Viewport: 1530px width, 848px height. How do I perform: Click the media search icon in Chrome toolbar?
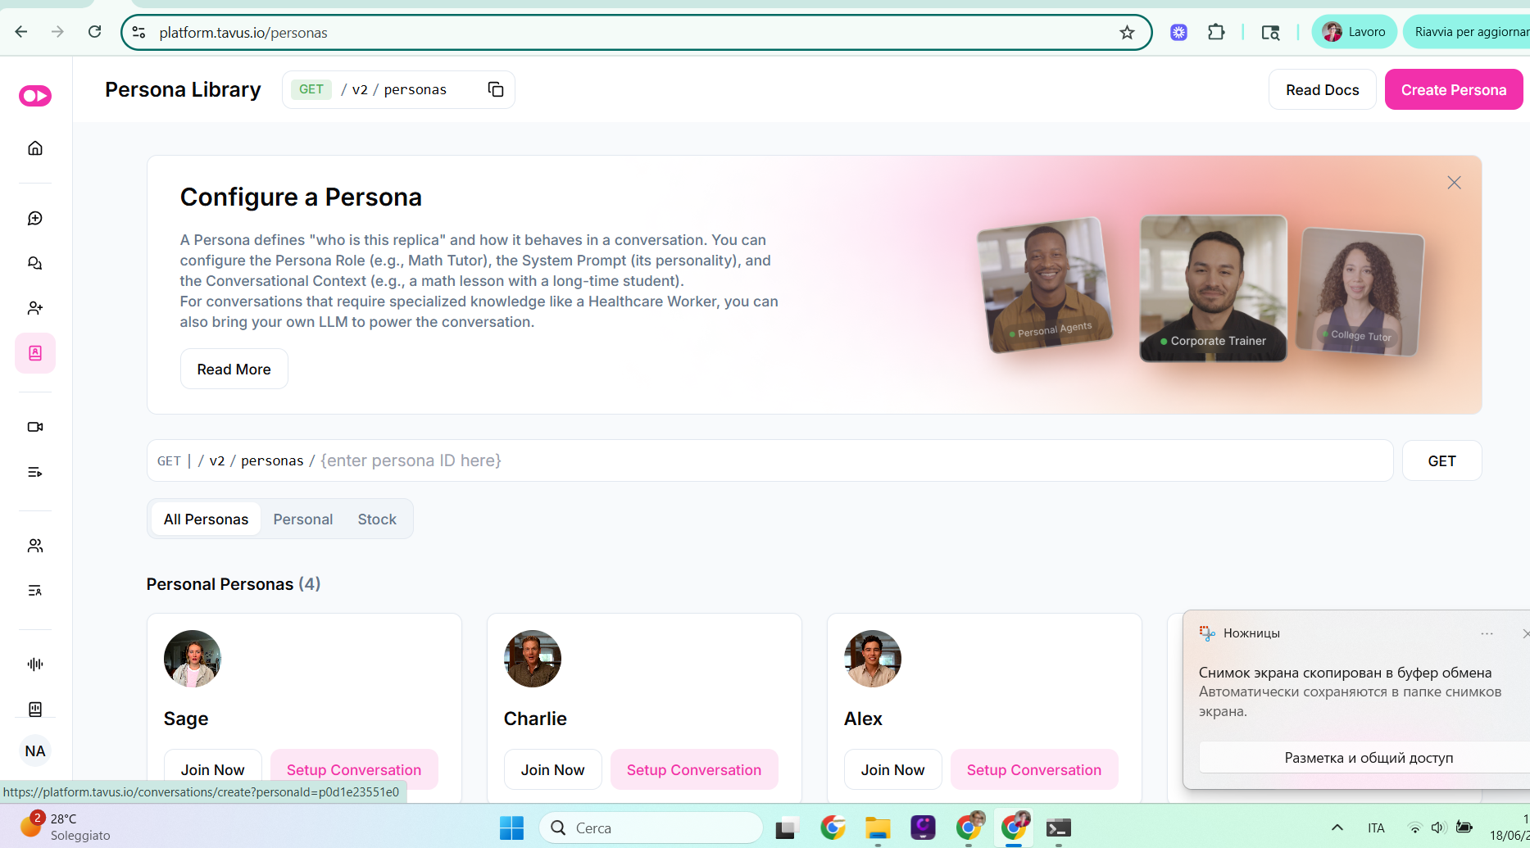(x=1270, y=33)
